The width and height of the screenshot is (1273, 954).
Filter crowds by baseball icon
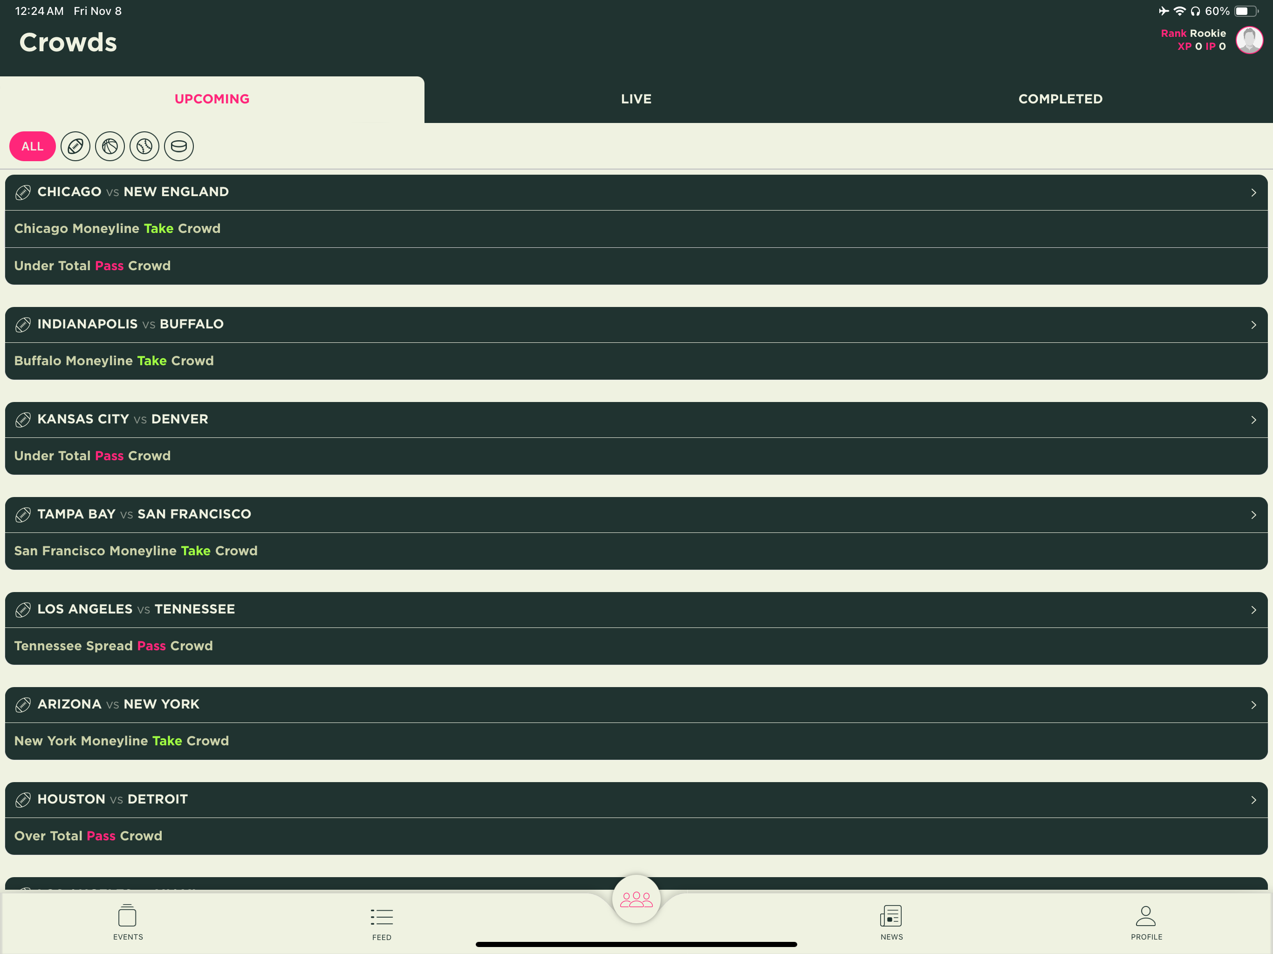coord(144,146)
